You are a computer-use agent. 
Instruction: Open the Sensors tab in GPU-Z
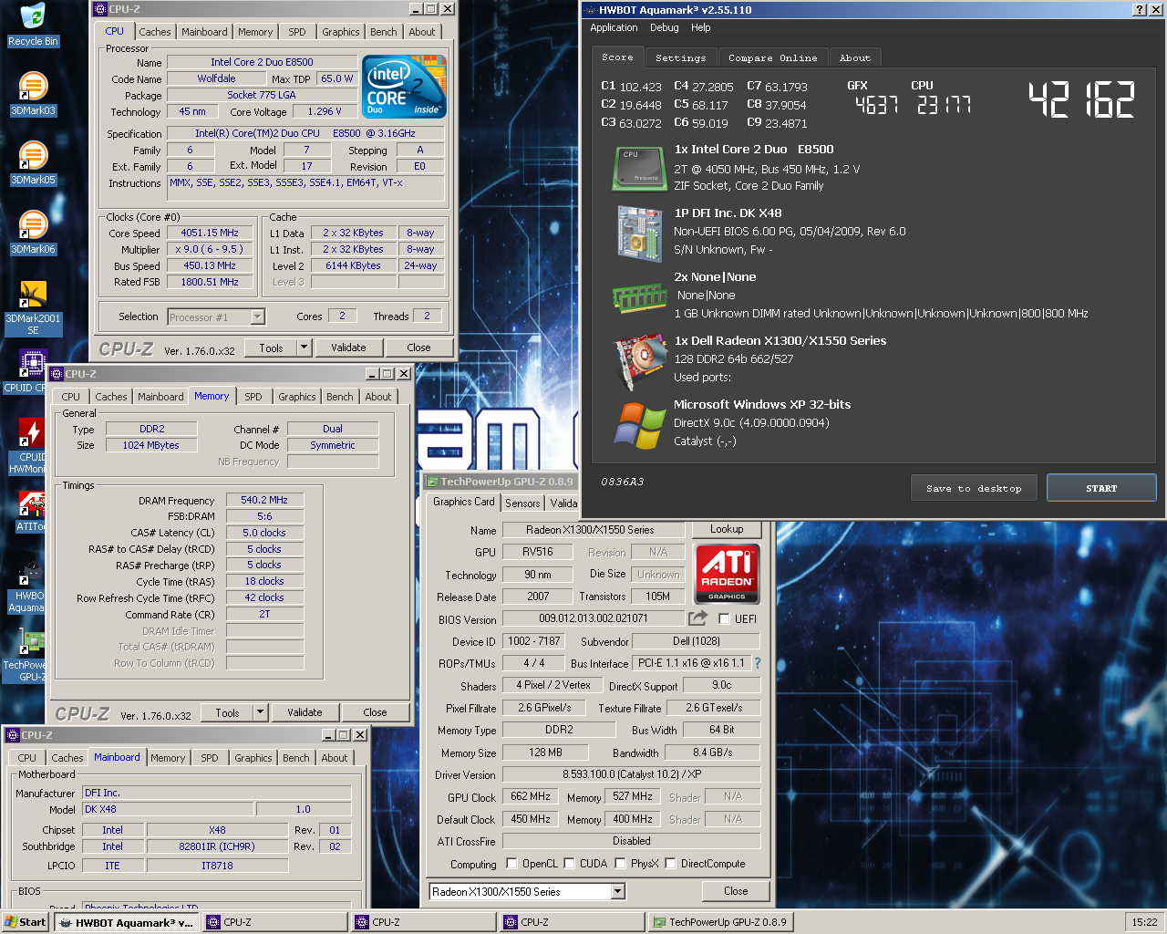click(522, 503)
